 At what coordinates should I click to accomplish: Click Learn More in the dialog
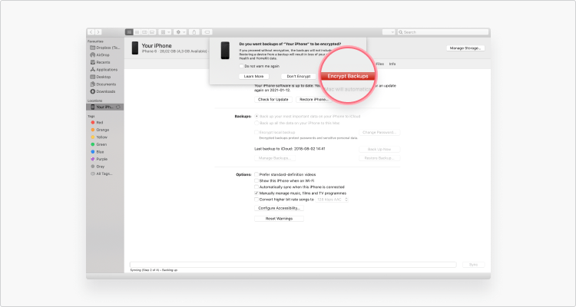click(x=254, y=77)
